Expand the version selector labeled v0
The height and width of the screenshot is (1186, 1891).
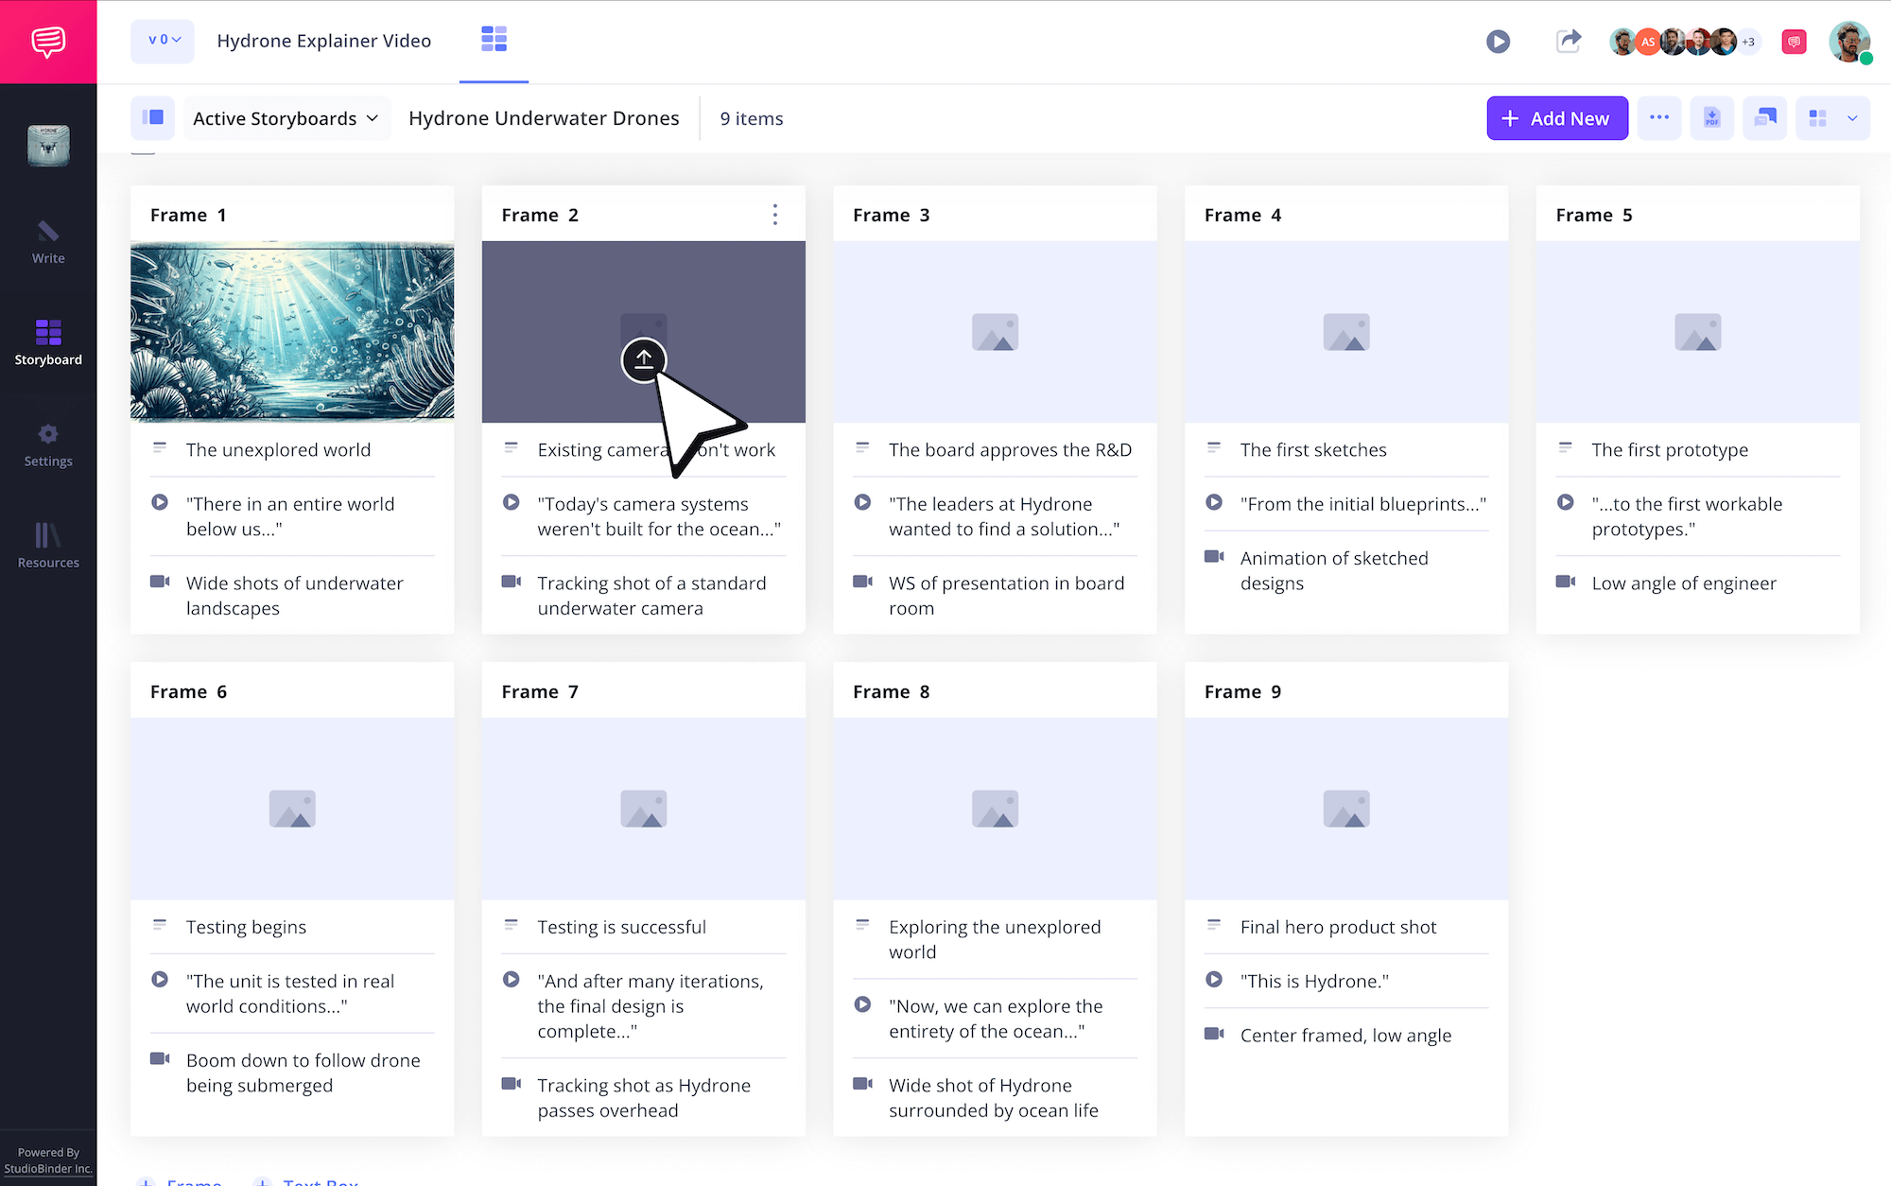click(162, 41)
